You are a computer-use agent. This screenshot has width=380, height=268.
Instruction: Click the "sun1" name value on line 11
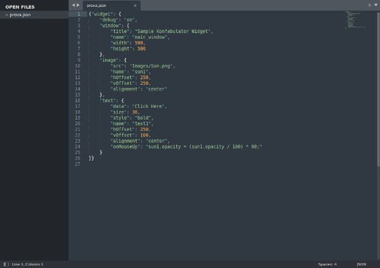point(140,72)
